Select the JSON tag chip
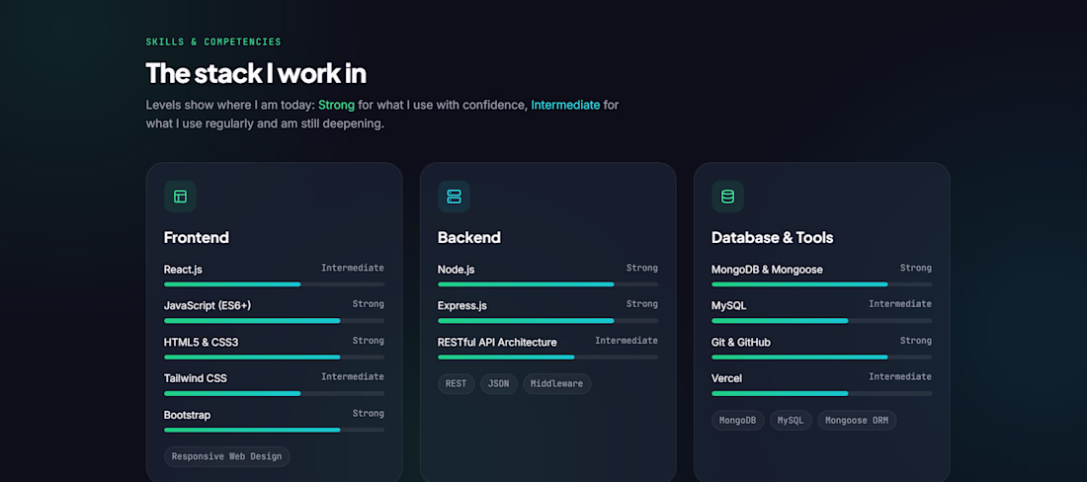 click(x=499, y=383)
